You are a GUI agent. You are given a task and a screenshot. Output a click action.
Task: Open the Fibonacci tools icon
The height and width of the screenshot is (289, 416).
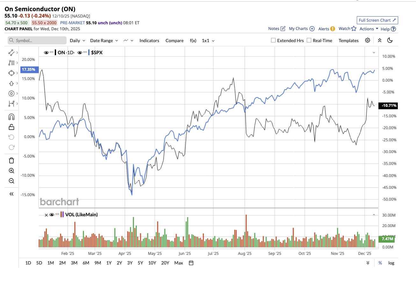click(11, 63)
